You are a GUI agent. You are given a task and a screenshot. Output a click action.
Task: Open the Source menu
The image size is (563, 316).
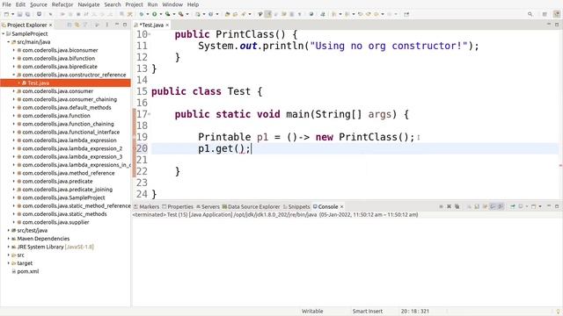pyautogui.click(x=39, y=4)
